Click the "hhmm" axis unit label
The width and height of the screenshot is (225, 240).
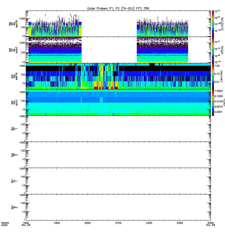[x=5, y=223]
